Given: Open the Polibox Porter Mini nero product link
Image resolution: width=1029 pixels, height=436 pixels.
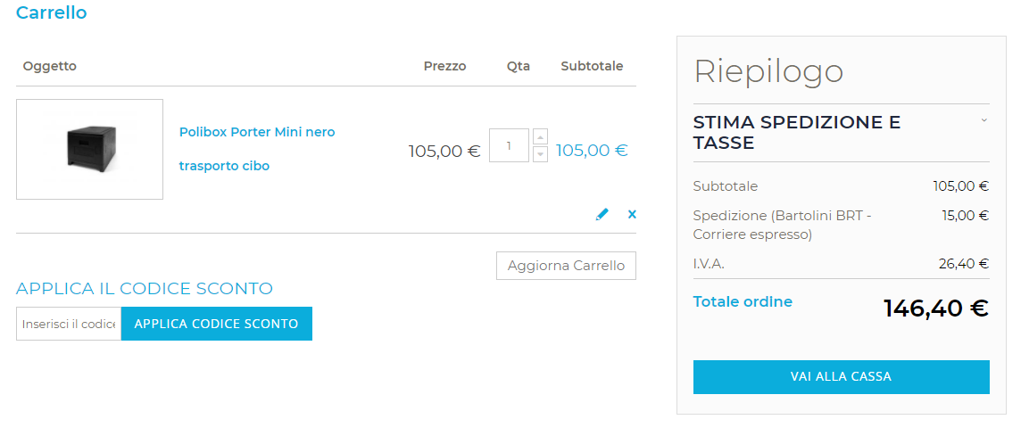Looking at the screenshot, I should click(257, 132).
